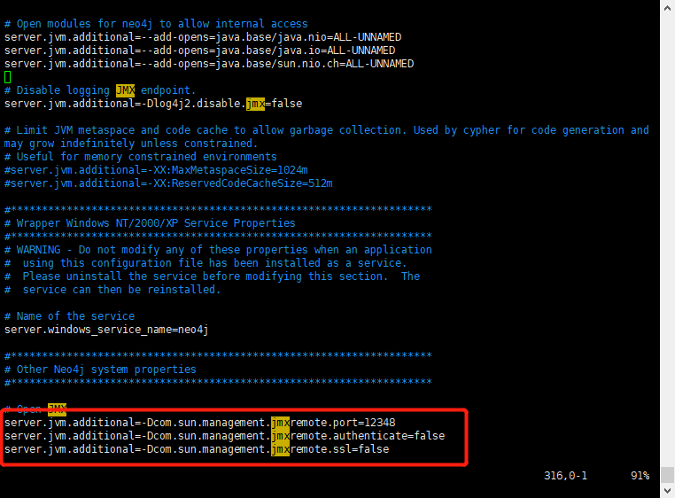Click the scrollbar track above the thumb
Screen dimensions: 675x498
pyautogui.click(x=667, y=241)
